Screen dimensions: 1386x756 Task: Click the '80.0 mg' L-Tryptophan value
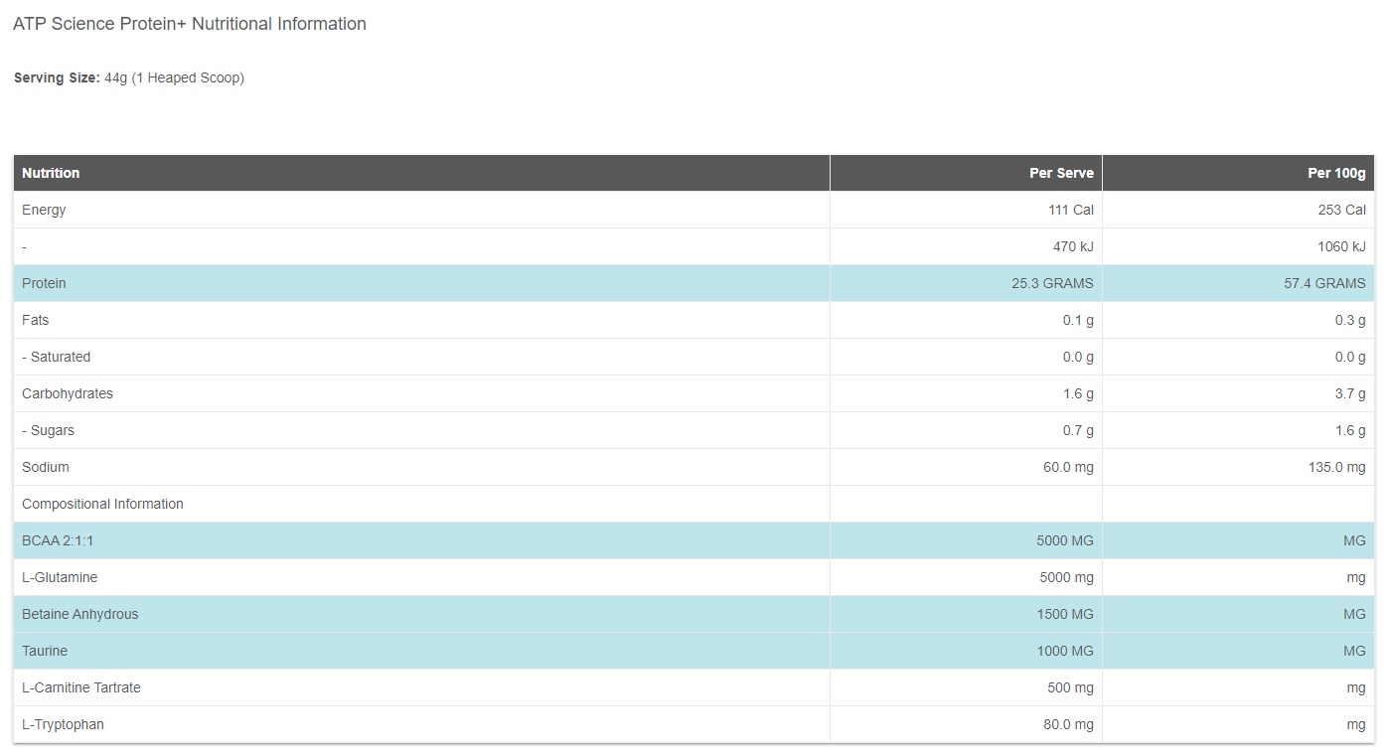pyautogui.click(x=1068, y=724)
